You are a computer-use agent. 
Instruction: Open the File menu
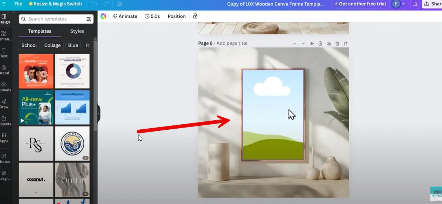tap(18, 4)
